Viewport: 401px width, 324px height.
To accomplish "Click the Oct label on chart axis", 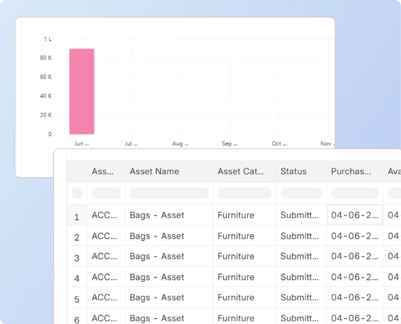I will pyautogui.click(x=279, y=143).
